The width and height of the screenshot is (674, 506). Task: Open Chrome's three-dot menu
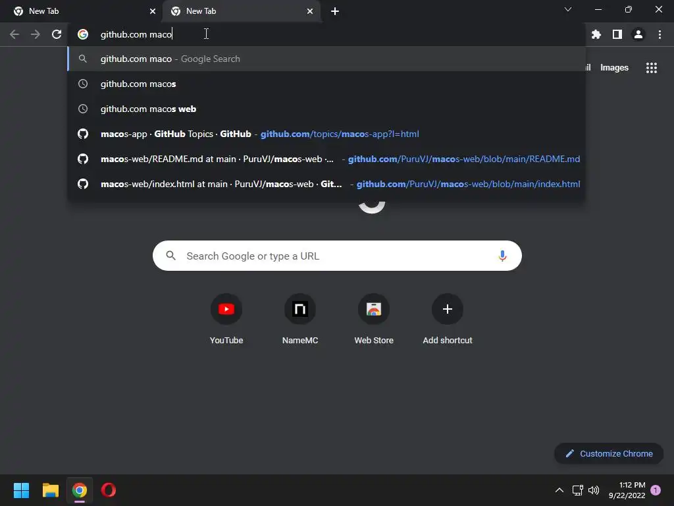660,34
